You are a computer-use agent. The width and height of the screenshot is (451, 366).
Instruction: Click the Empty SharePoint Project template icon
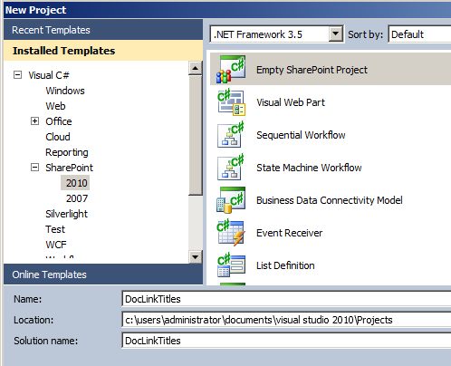click(231, 69)
